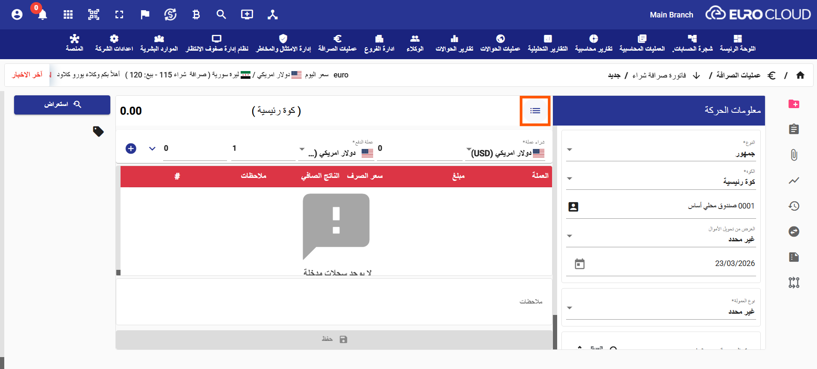Expand row options chevron beside plus icon
The height and width of the screenshot is (369, 817).
(152, 149)
